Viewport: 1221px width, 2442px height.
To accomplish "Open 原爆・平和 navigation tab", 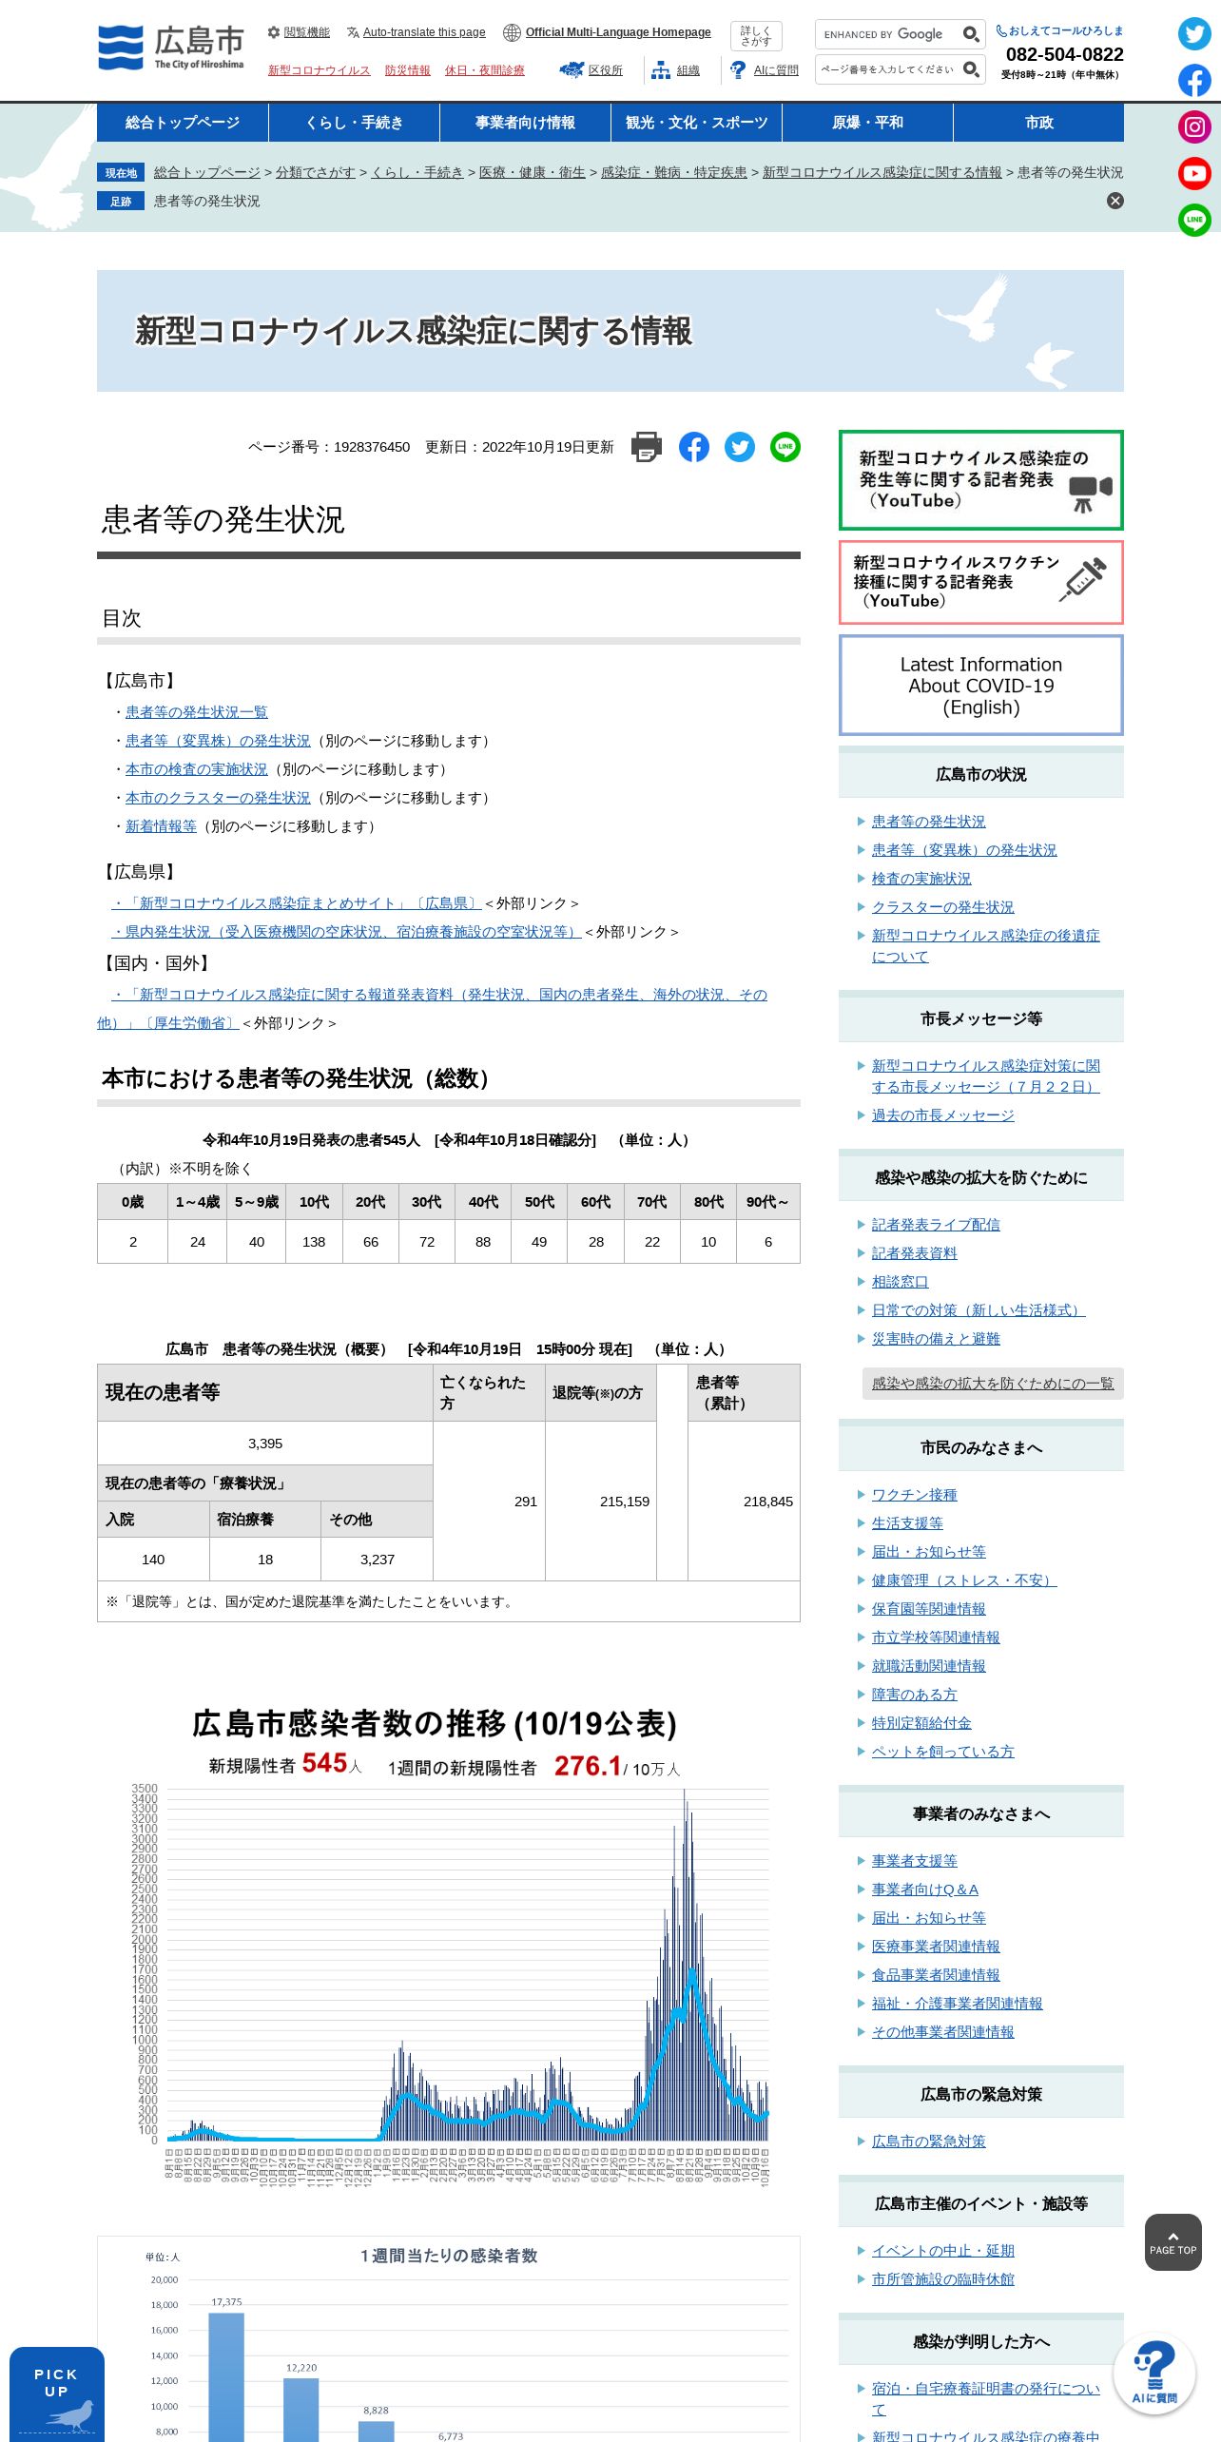I will point(867,123).
